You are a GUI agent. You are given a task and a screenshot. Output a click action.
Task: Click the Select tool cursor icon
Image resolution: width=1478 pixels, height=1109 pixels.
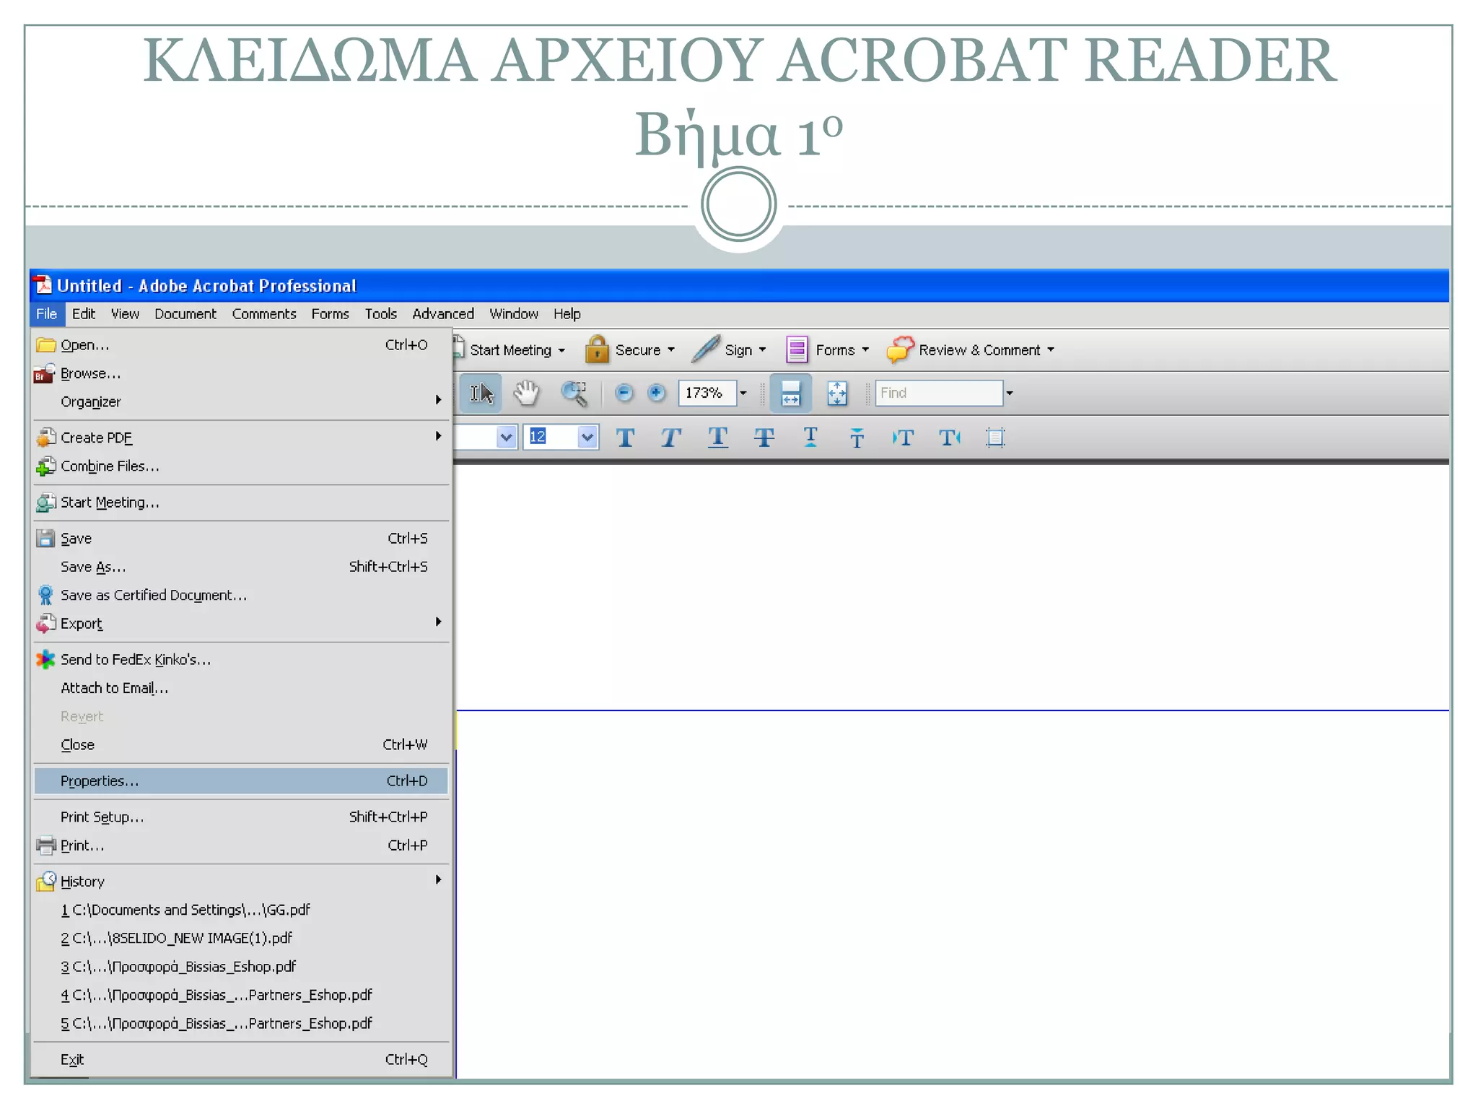pyautogui.click(x=481, y=393)
